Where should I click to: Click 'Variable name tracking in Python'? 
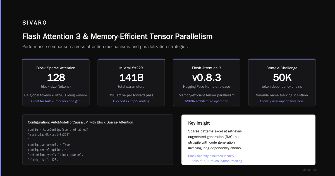(x=282, y=95)
